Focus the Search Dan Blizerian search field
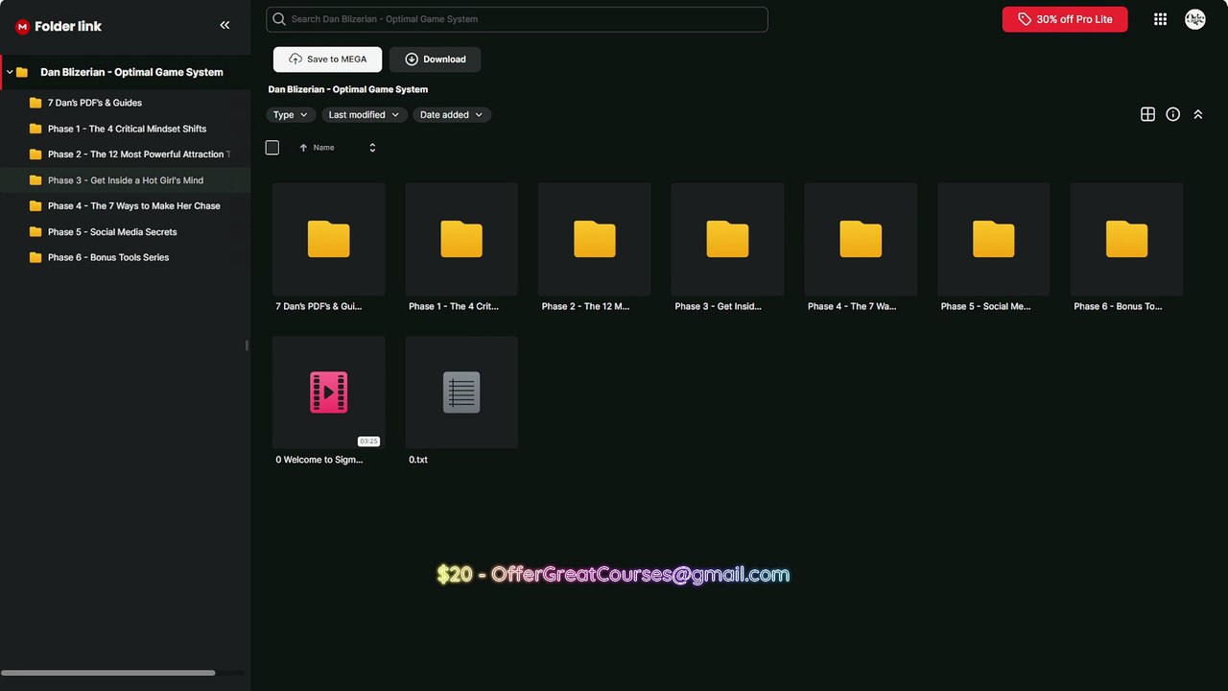The image size is (1228, 691). pyautogui.click(x=517, y=19)
